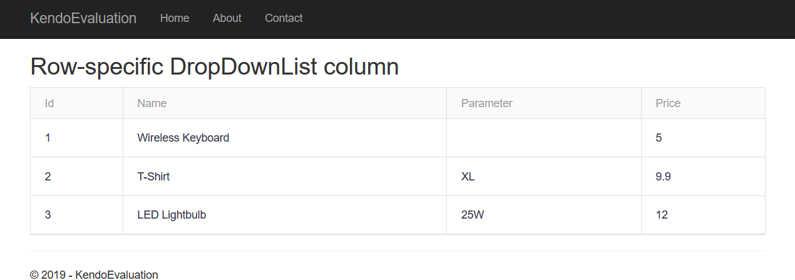The image size is (795, 280).
Task: Click the Parameter column header
Action: tap(486, 103)
